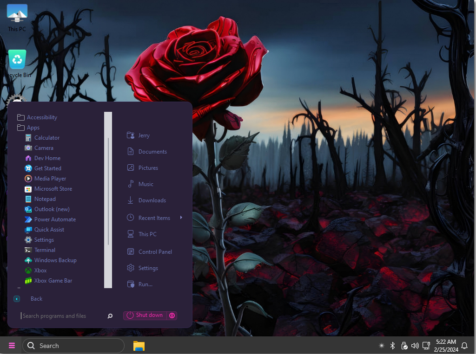The height and width of the screenshot is (354, 476).
Task: Open Dev Home app
Action: (47, 158)
